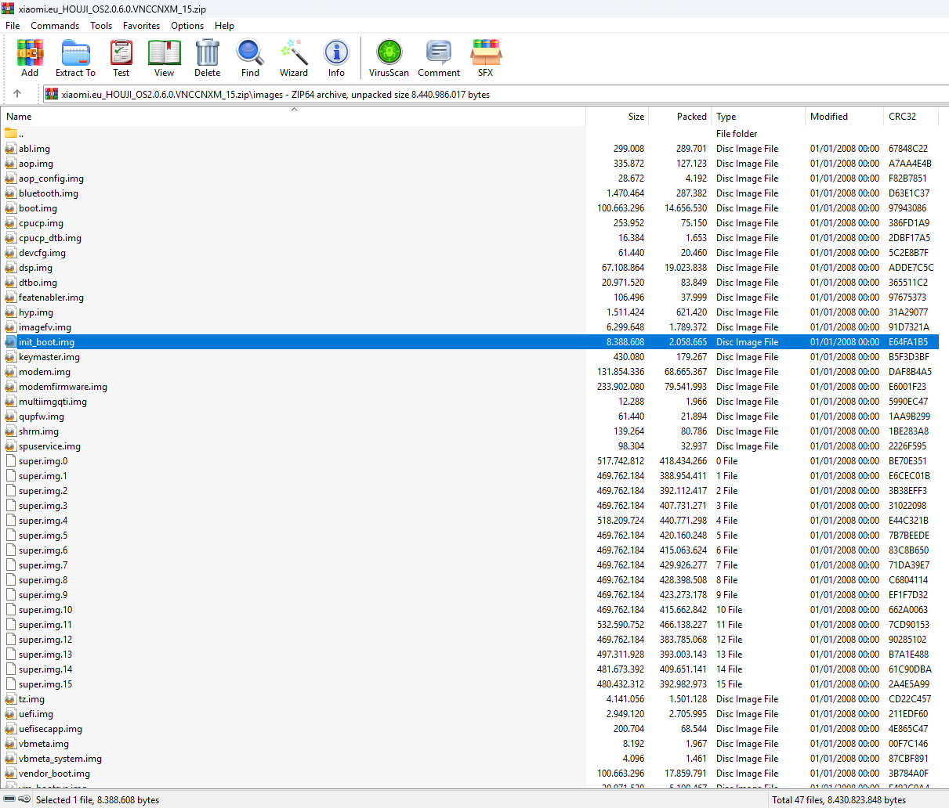The height and width of the screenshot is (808, 949).
Task: Click the Test archive icon
Action: 121,53
